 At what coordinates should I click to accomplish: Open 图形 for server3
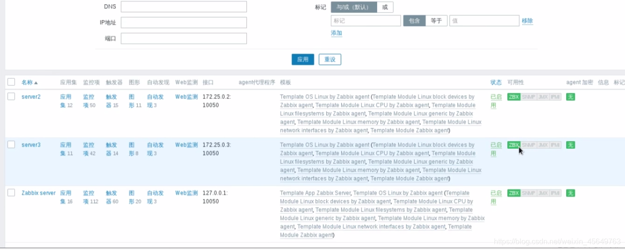(x=132, y=149)
